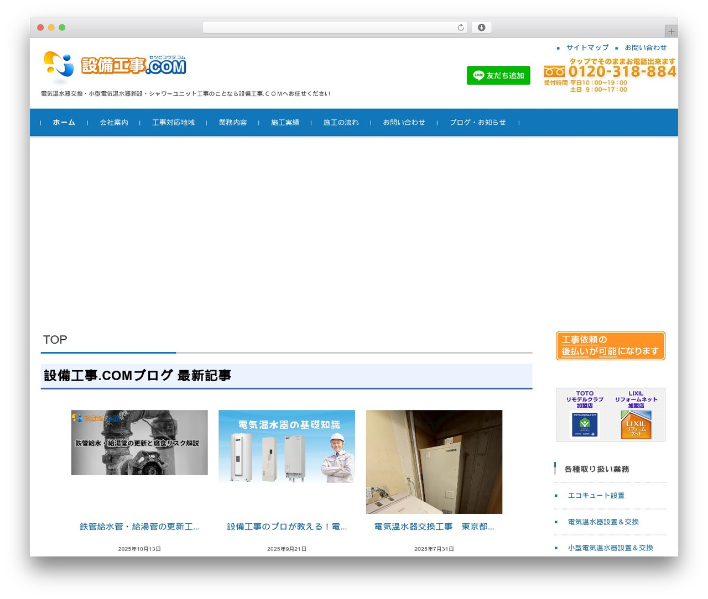Select 業務内容 in the navigation bar

[x=233, y=123]
